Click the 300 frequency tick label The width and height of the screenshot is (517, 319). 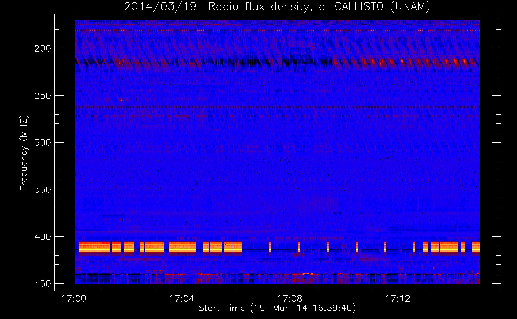point(43,143)
